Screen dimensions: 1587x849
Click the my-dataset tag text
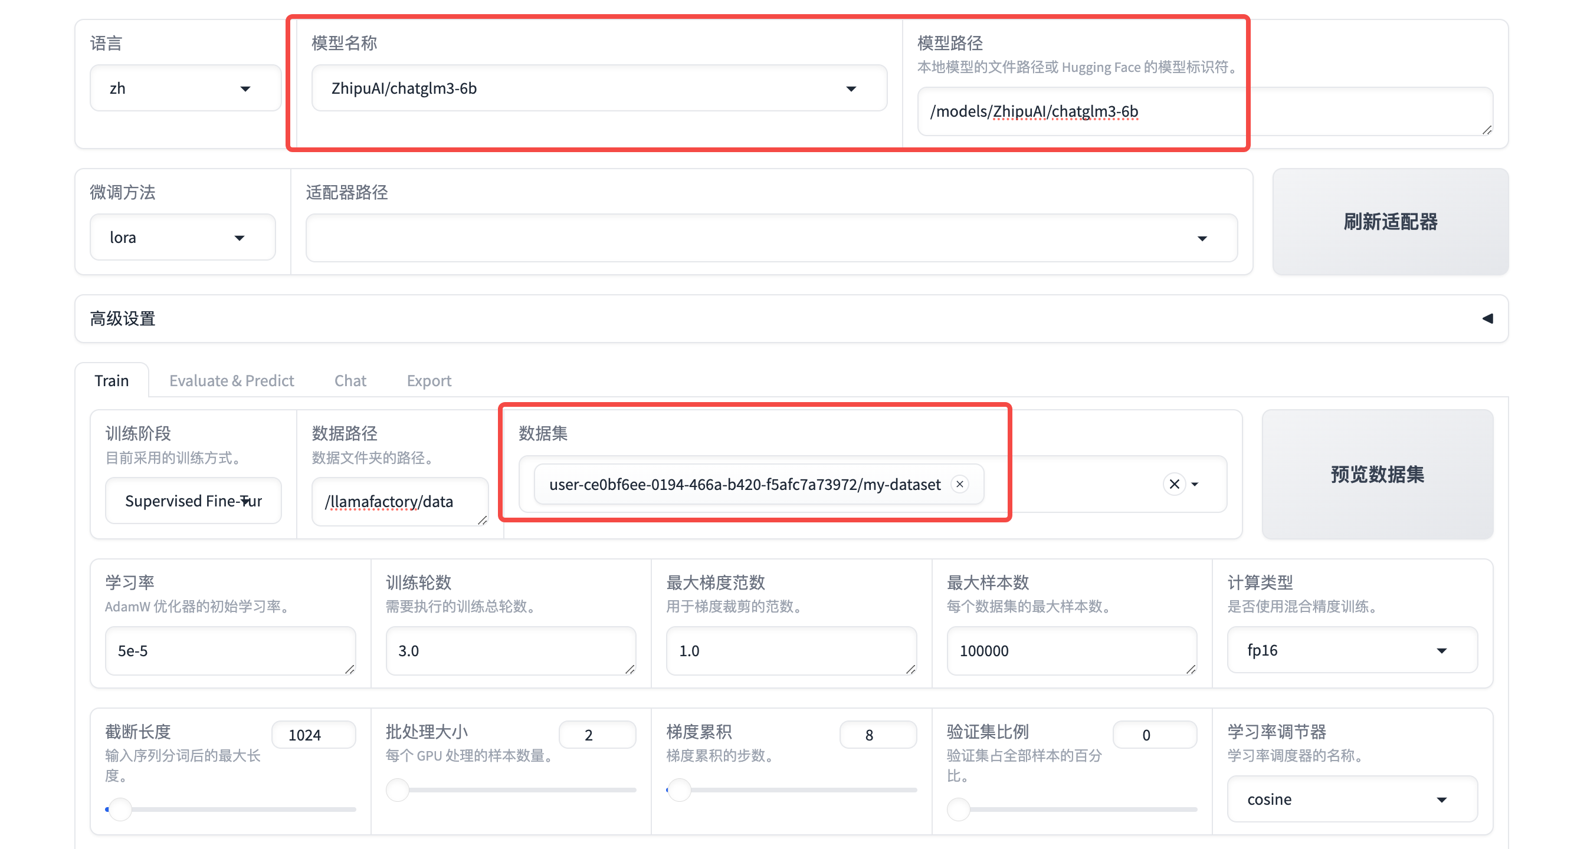(745, 484)
